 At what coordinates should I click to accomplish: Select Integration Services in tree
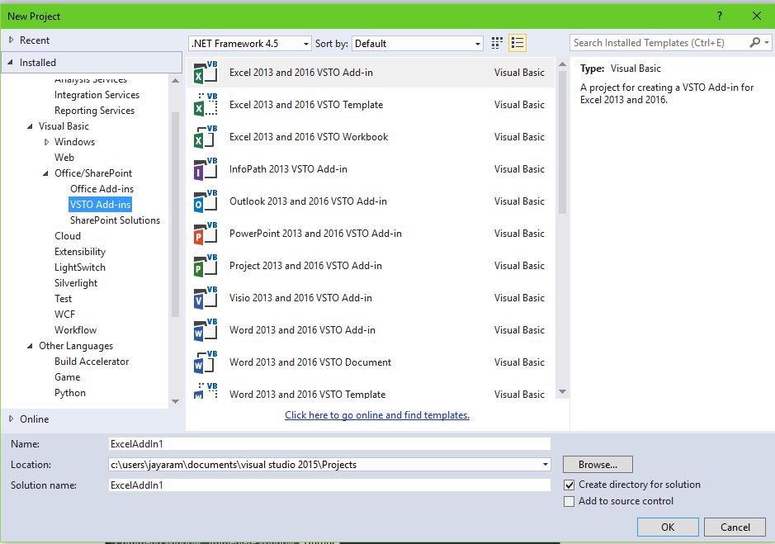[97, 94]
